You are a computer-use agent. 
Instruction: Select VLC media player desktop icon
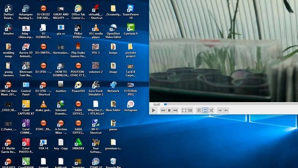(x=95, y=31)
